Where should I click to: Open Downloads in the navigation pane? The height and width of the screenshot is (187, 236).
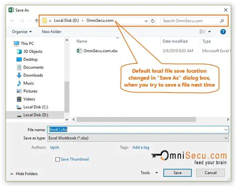33,75
